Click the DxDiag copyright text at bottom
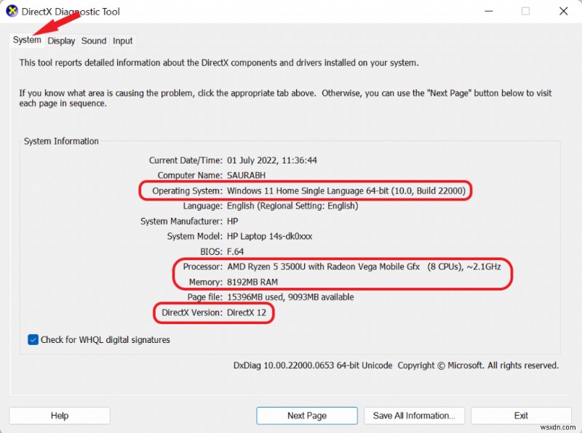Viewport: 582px width, 433px height. point(396,365)
